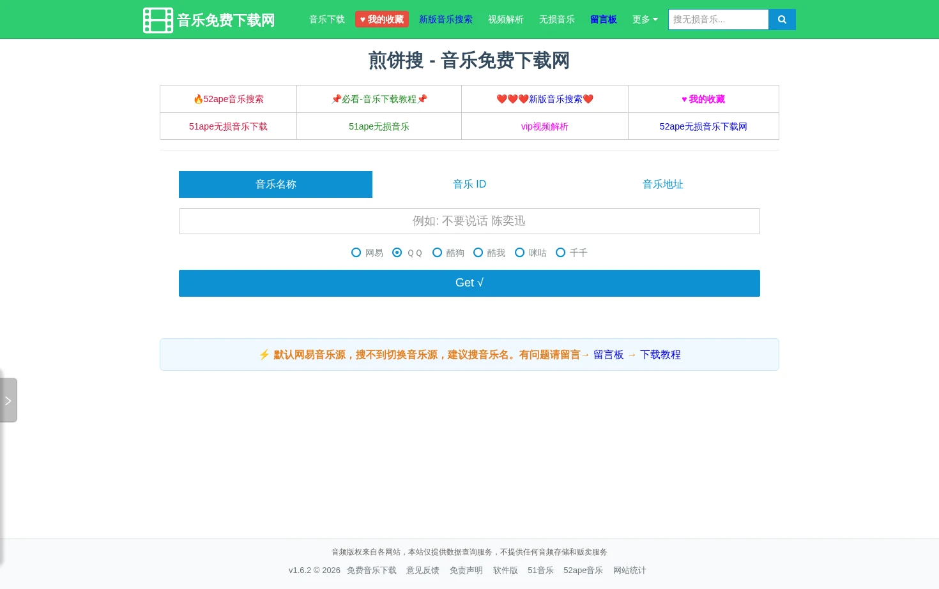Open the 我的收藏 link in the table
The width and height of the screenshot is (939, 589).
(703, 99)
